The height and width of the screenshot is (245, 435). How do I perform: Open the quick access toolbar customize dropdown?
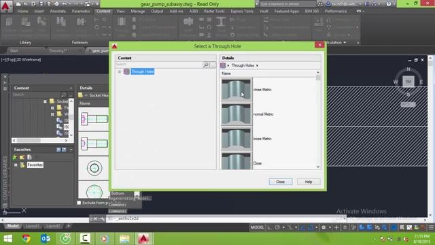pos(97,4)
